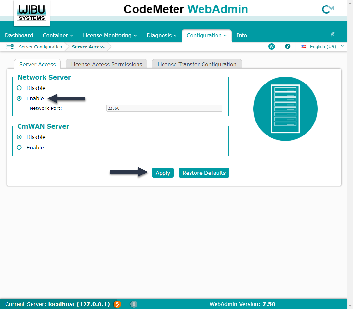The height and width of the screenshot is (309, 353).
Task: Select Enable under Network Server
Action: coord(19,98)
